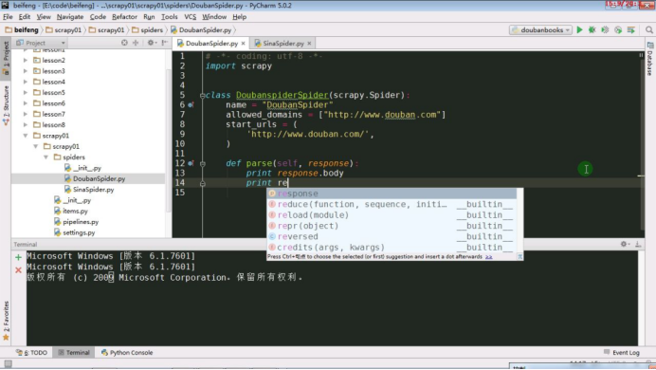Expand the lesson8 folder

[x=26, y=124]
